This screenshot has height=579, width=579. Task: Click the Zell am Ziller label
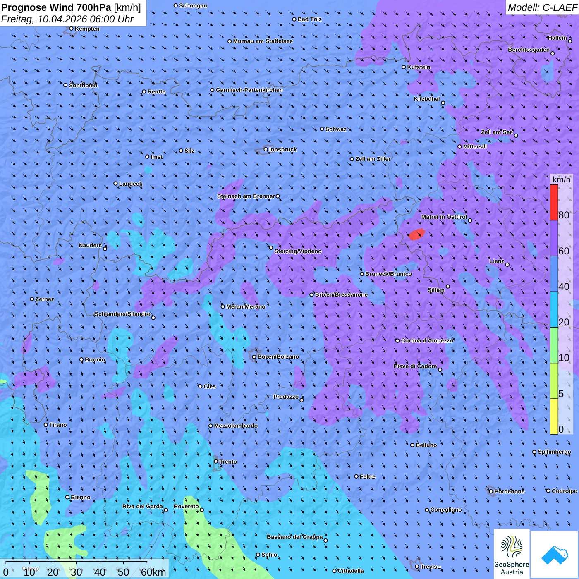[x=373, y=159]
